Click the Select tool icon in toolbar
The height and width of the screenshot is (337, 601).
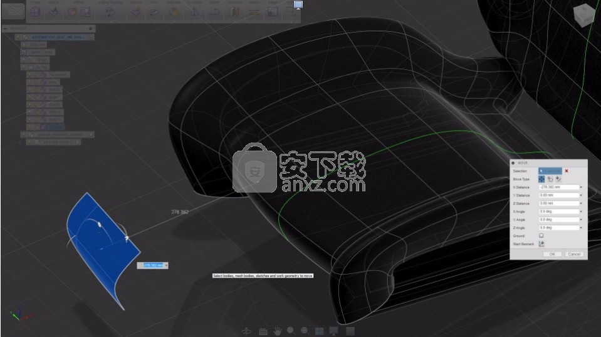(x=291, y=11)
